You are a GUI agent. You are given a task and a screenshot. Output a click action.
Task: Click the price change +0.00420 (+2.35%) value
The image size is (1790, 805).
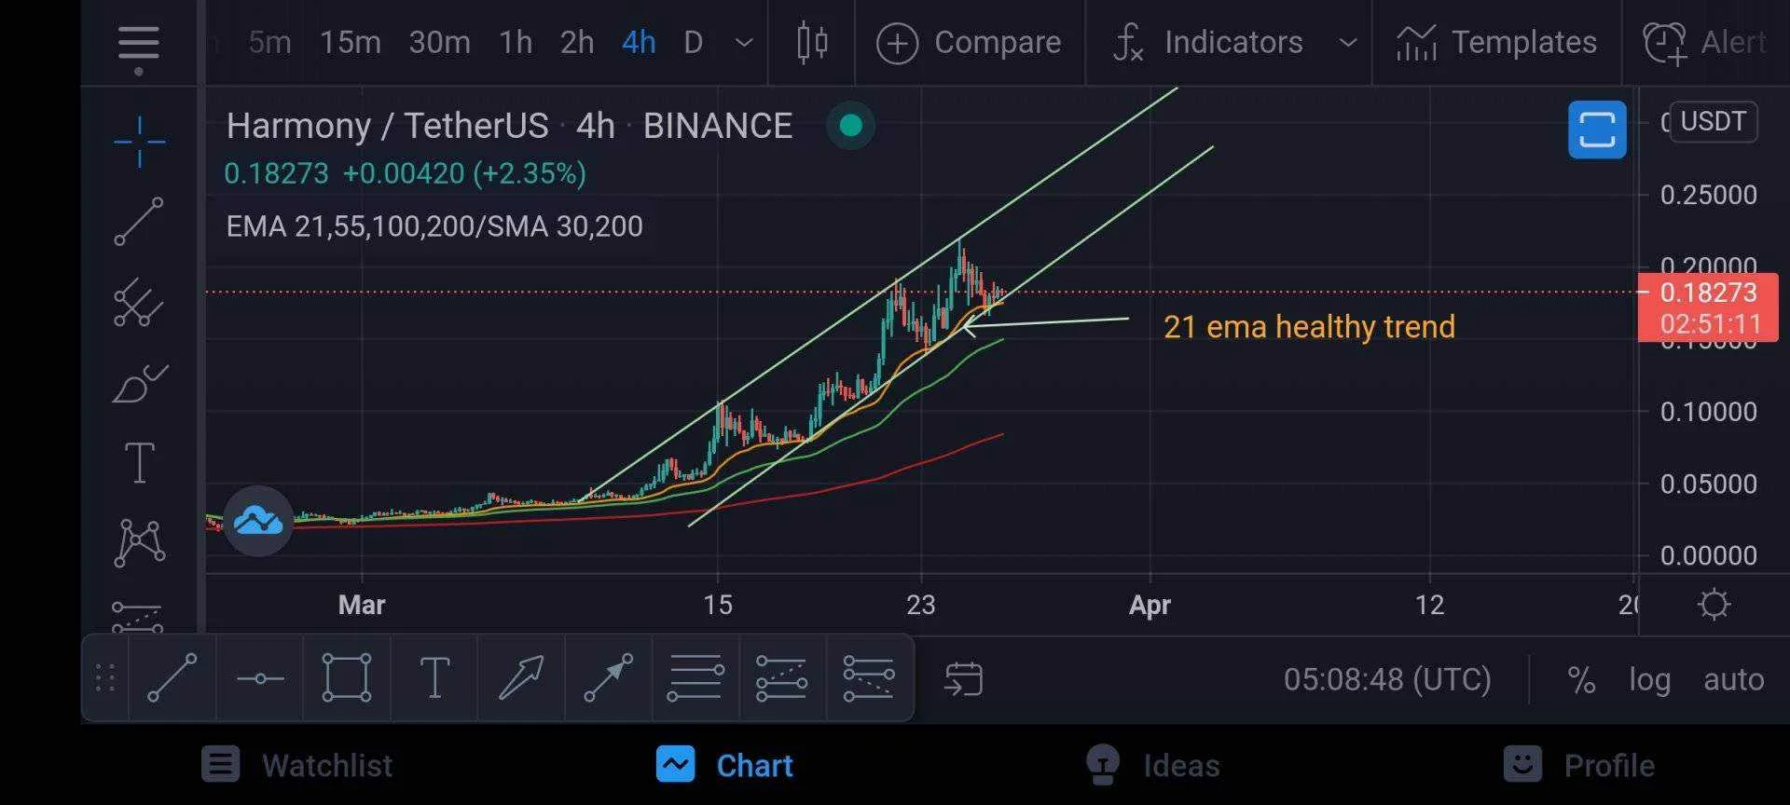464,173
